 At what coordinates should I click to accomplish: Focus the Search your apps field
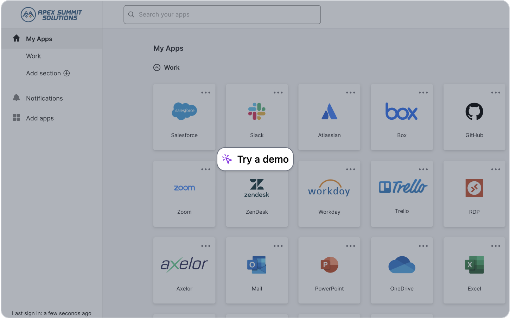point(222,14)
